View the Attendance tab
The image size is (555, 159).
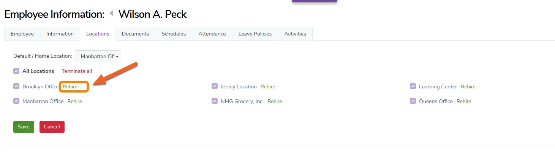(212, 34)
